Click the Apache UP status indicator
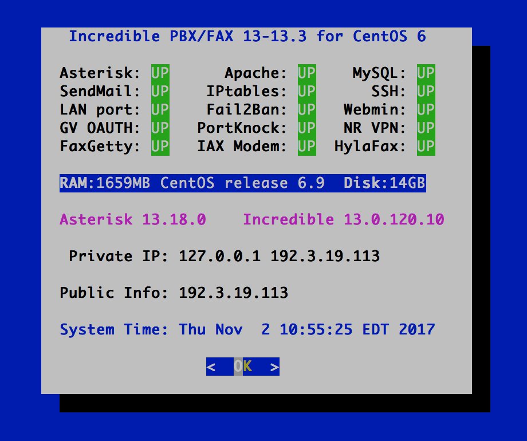This screenshot has height=441, width=527. click(307, 73)
